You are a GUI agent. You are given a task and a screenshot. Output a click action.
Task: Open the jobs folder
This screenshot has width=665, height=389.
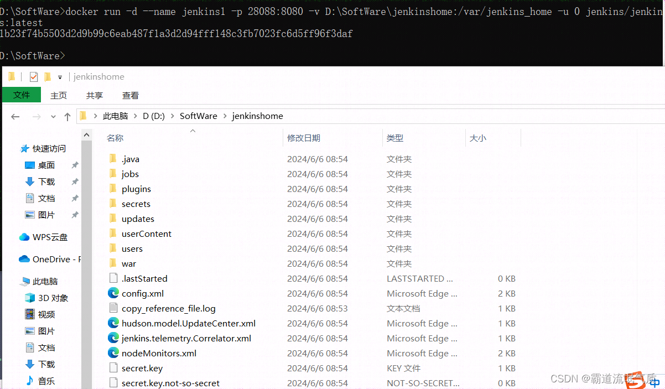coord(129,174)
